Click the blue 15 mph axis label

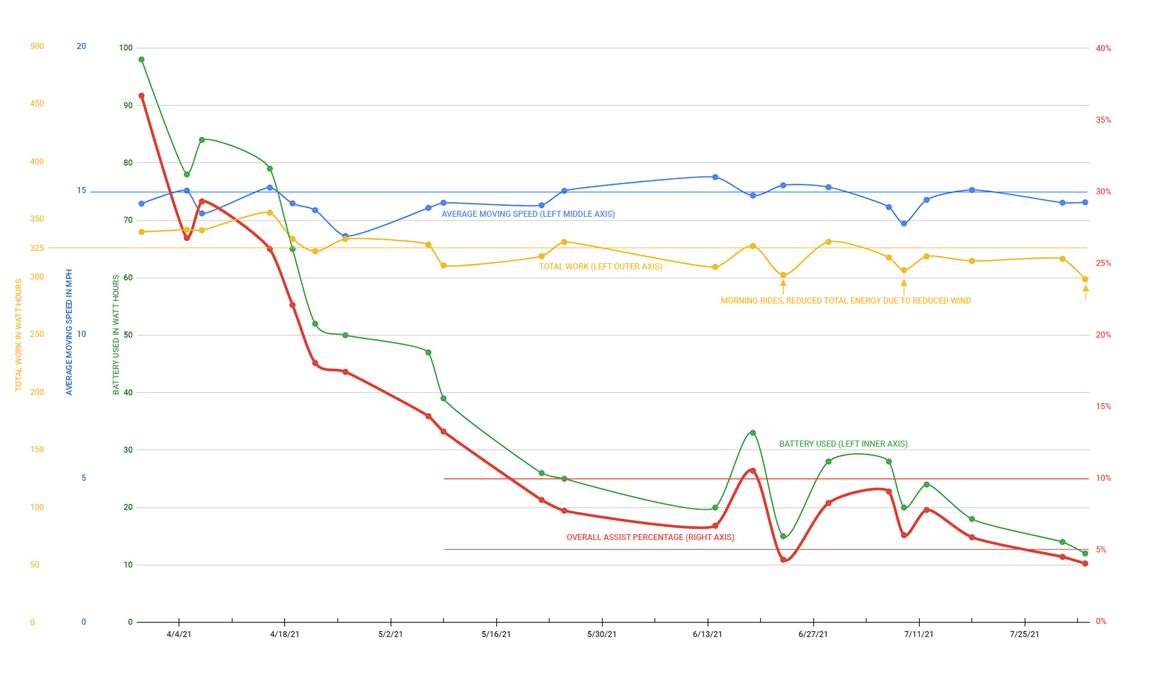[82, 190]
